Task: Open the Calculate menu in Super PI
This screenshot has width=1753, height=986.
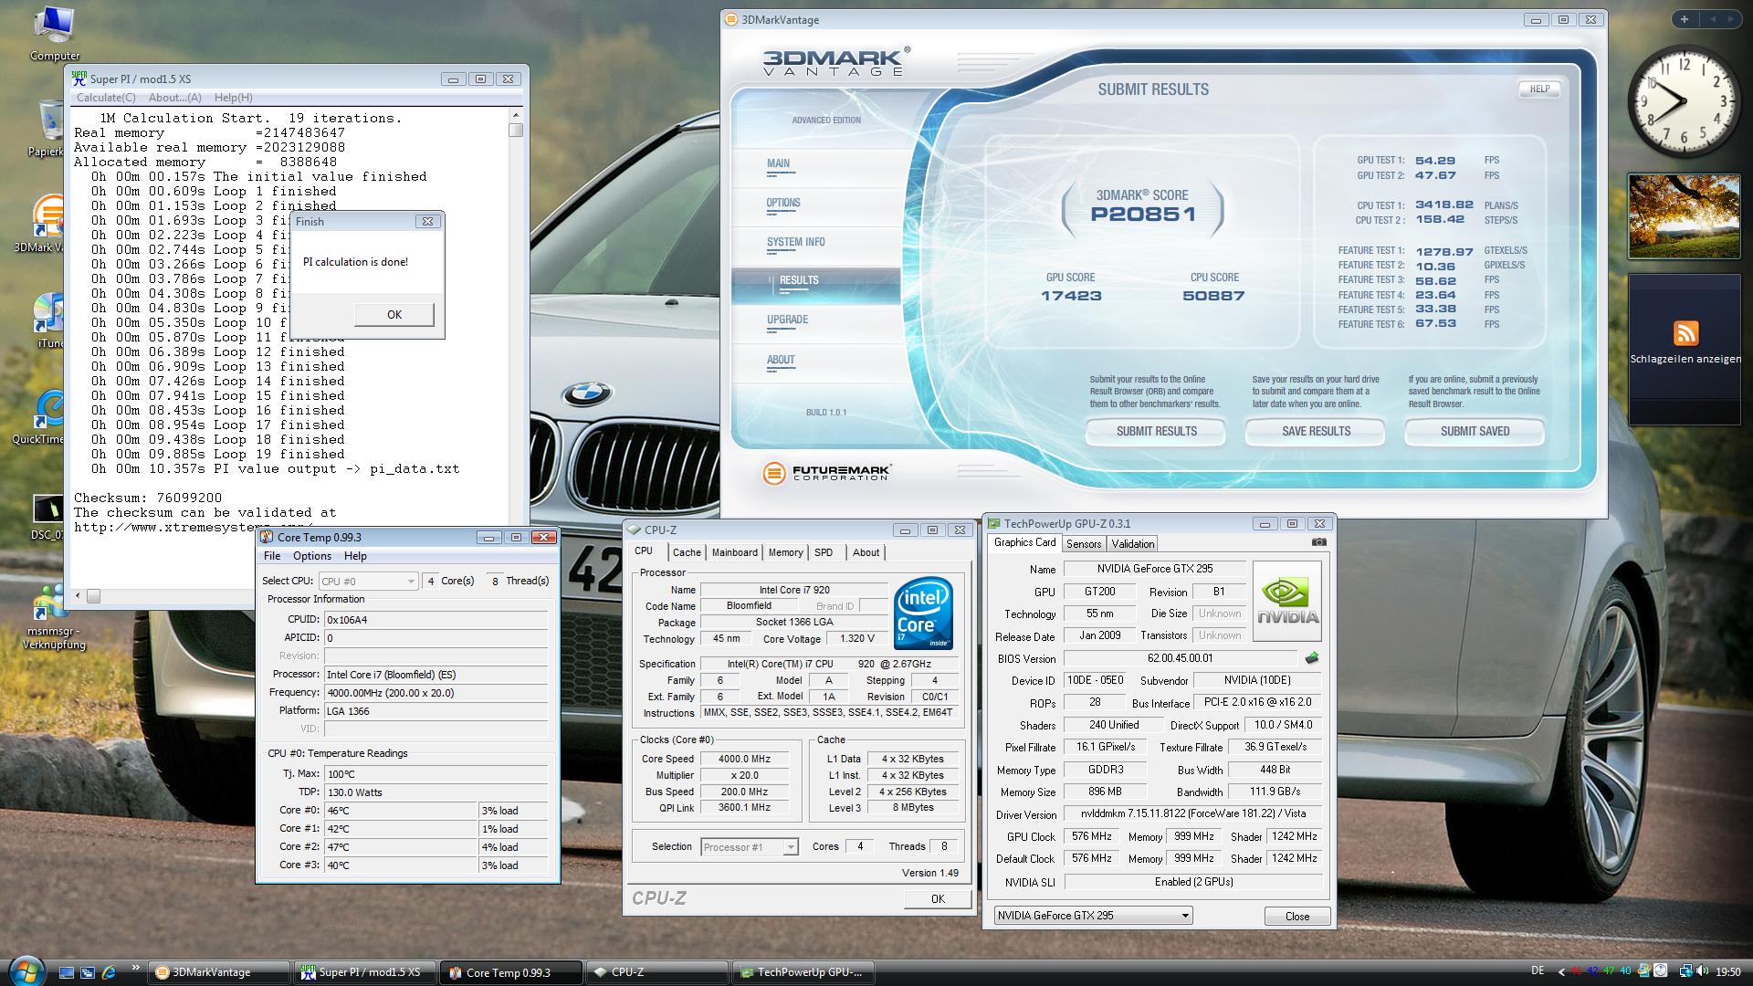Action: coord(106,98)
